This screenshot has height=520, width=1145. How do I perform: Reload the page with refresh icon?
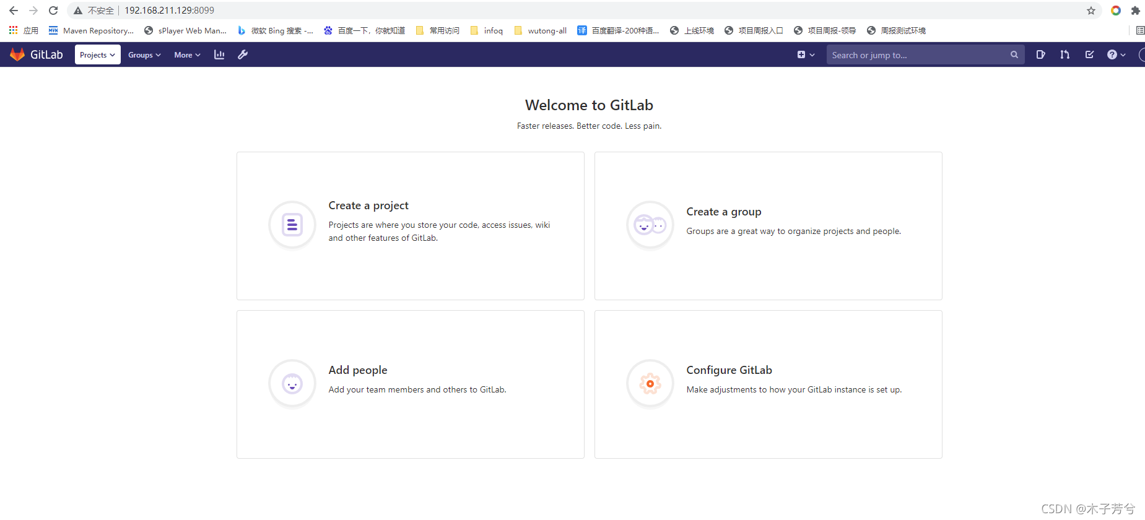pyautogui.click(x=53, y=11)
